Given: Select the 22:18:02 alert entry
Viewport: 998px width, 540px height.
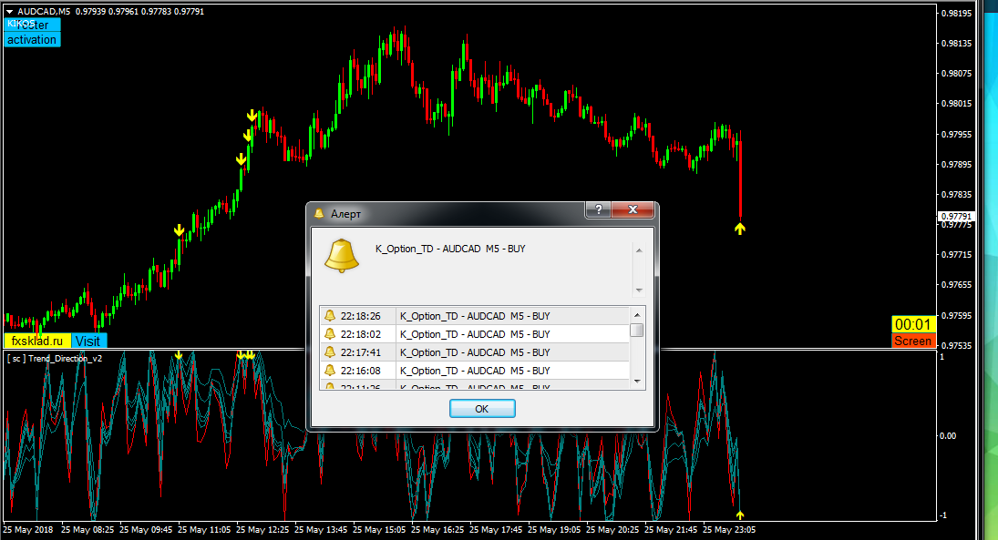Looking at the screenshot, I should tap(474, 334).
